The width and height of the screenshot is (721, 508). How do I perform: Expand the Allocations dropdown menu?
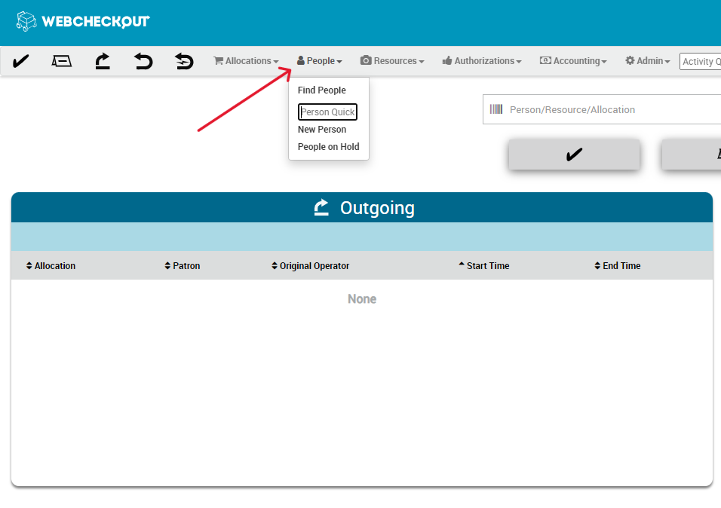pos(246,61)
